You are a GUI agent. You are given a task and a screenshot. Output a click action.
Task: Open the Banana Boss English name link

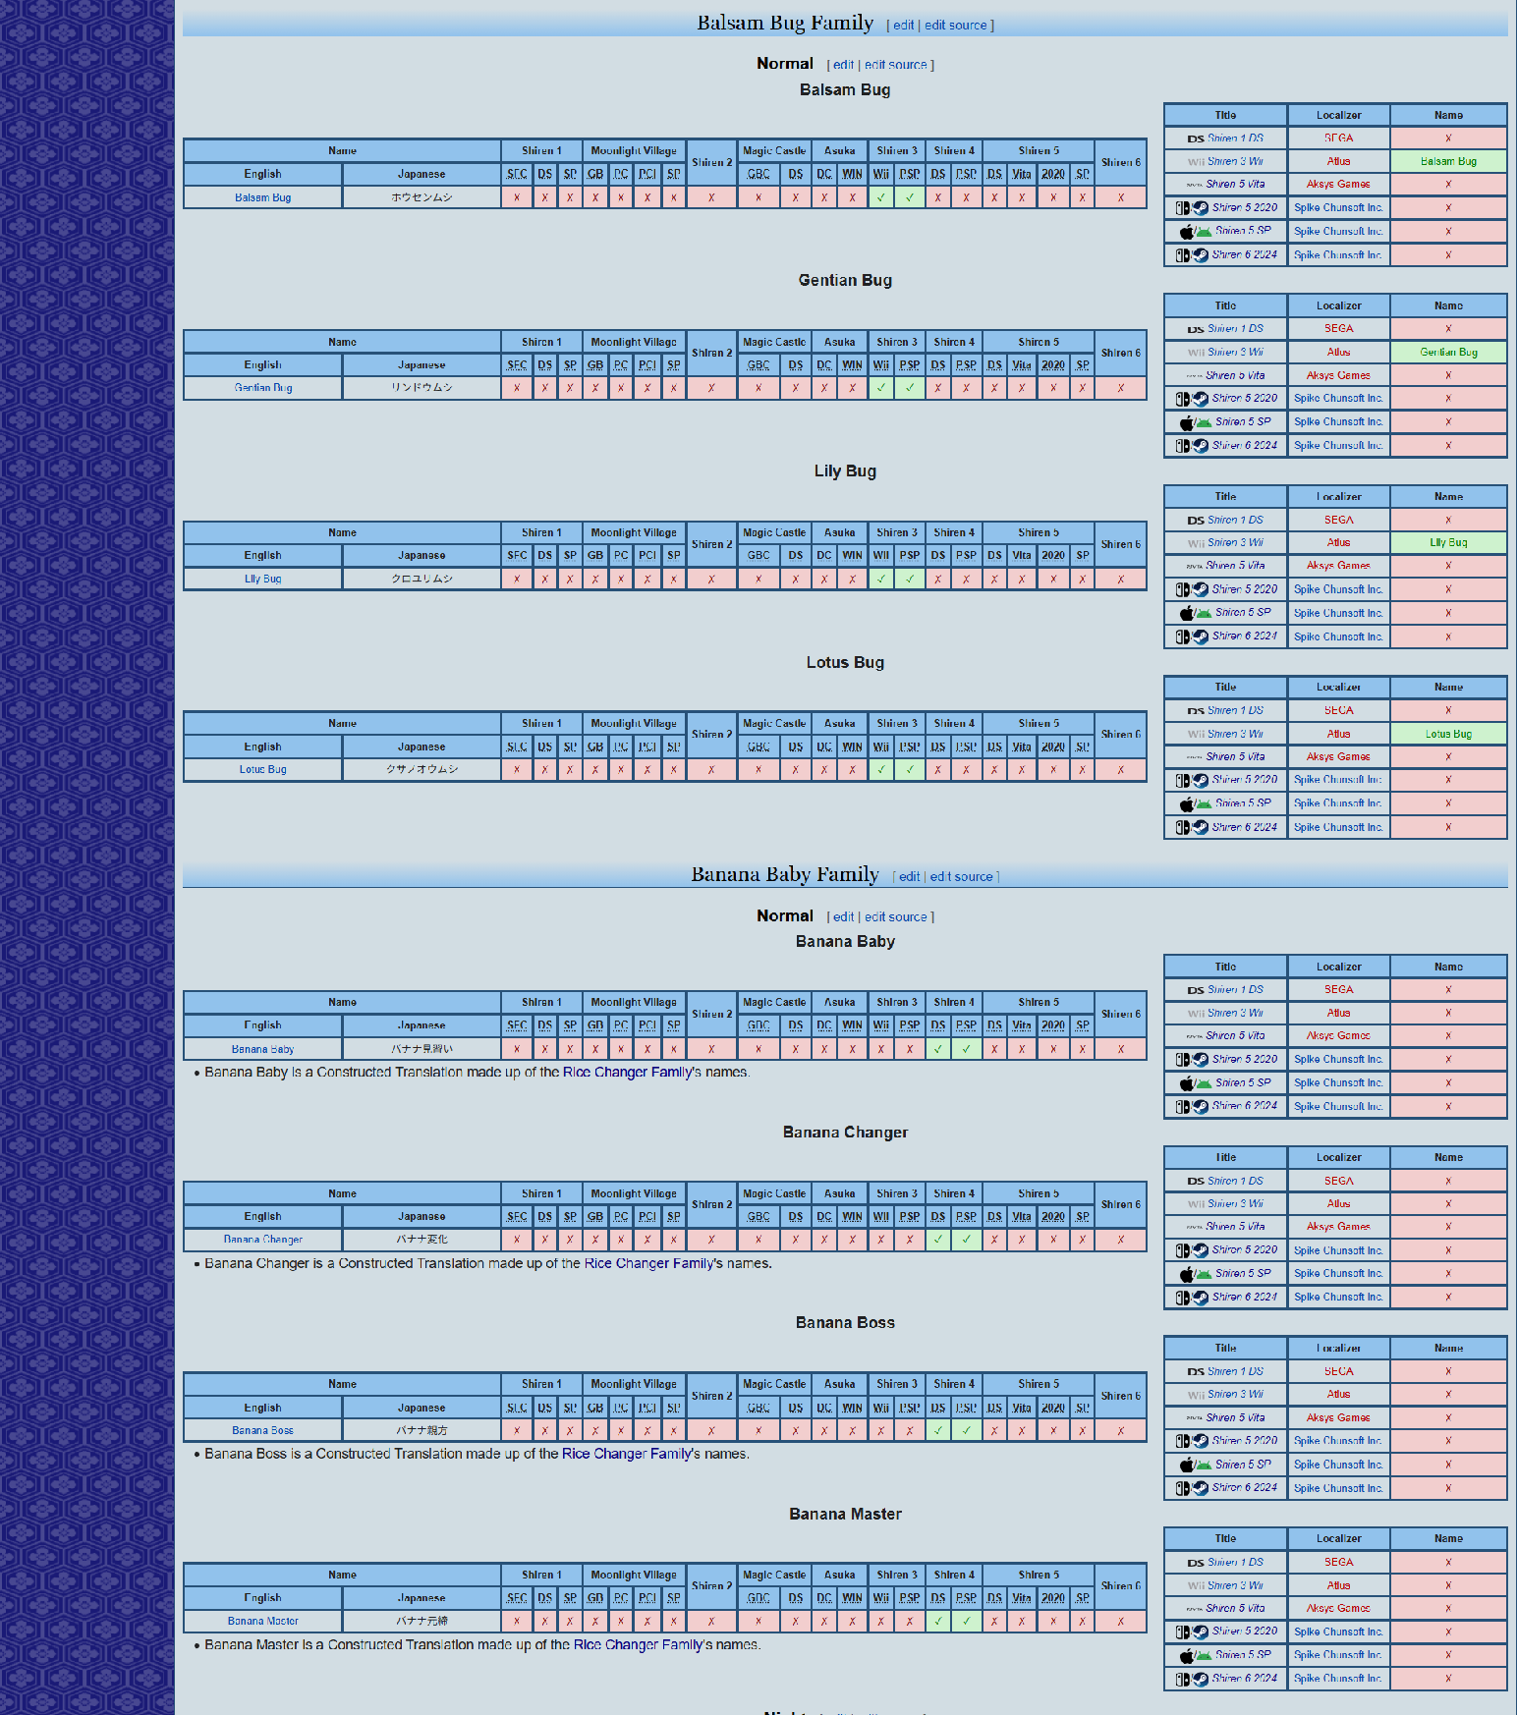pos(262,1431)
